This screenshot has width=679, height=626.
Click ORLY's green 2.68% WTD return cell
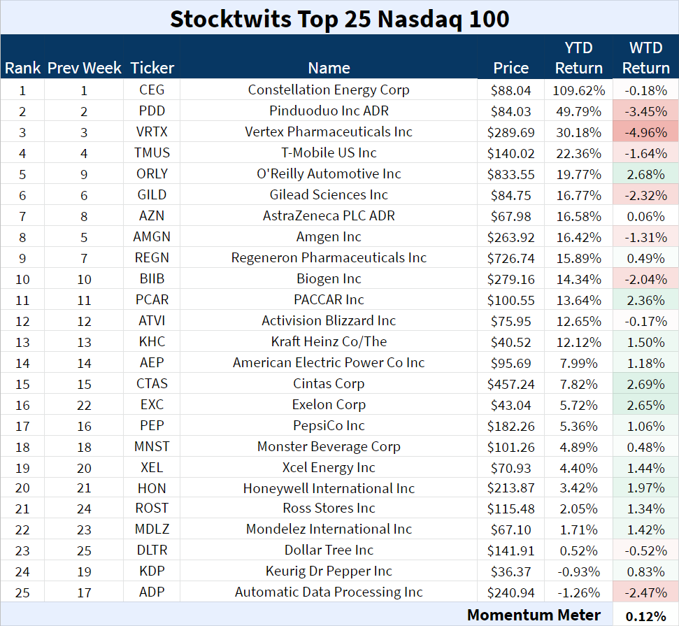click(x=645, y=173)
